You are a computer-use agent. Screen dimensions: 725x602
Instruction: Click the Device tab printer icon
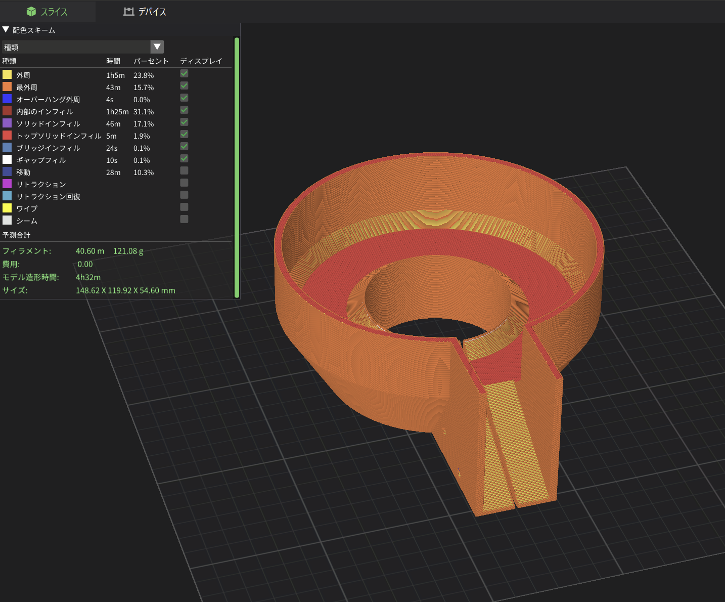point(129,12)
